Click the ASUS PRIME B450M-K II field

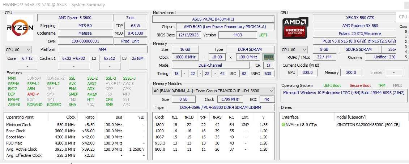[213, 19]
